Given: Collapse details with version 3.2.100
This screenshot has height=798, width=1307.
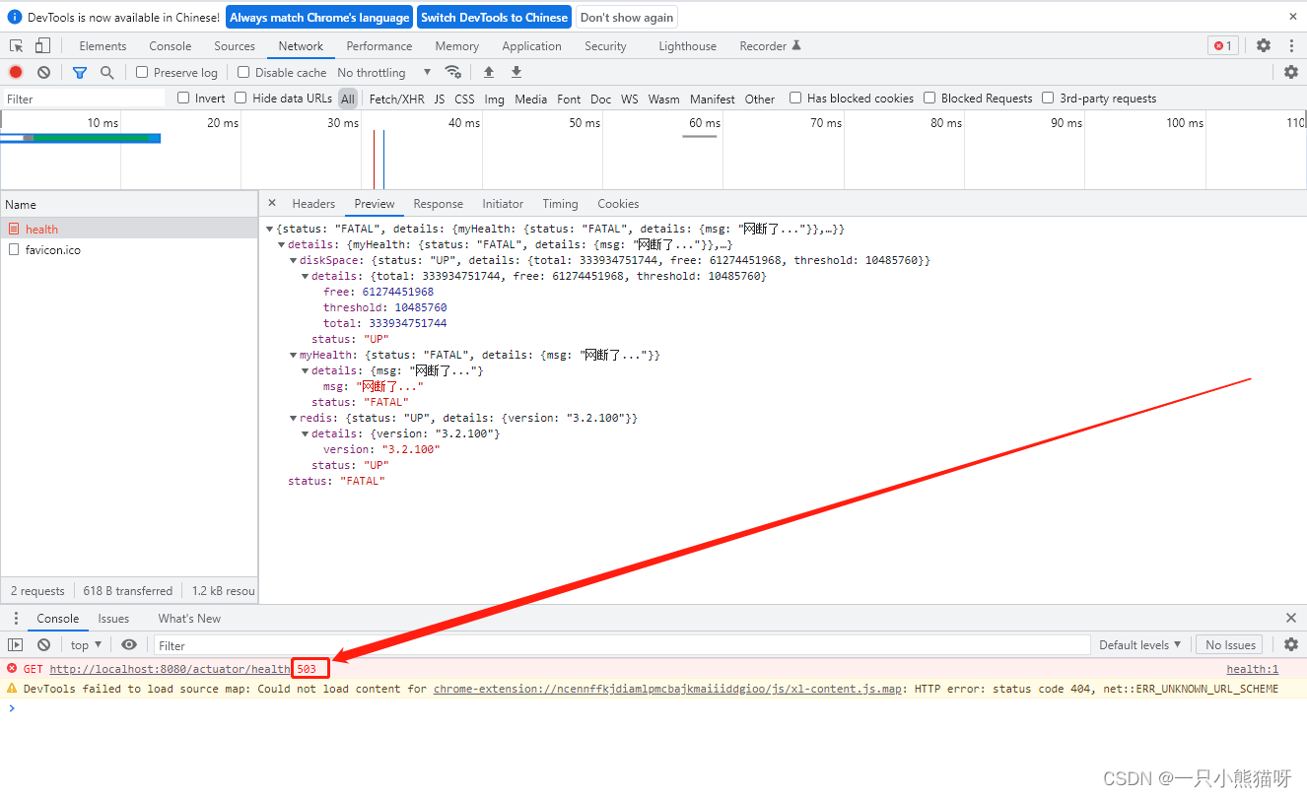Looking at the screenshot, I should [306, 433].
